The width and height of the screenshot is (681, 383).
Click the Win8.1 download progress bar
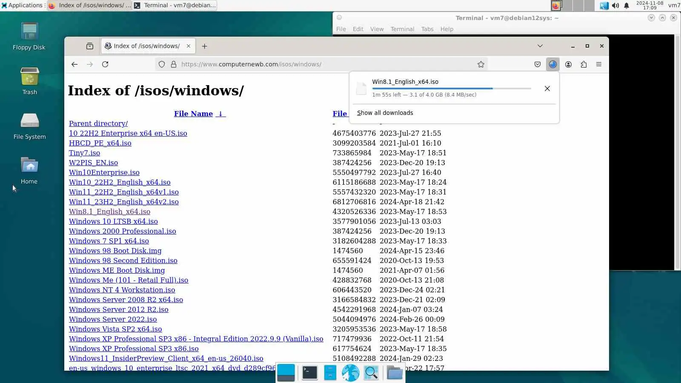452,89
